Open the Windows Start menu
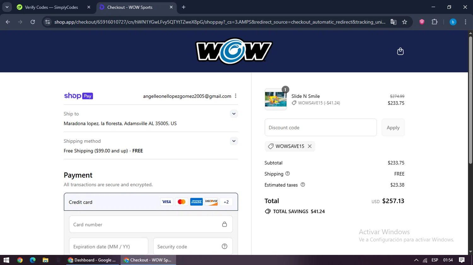This screenshot has height=265, width=473. (x=6, y=260)
